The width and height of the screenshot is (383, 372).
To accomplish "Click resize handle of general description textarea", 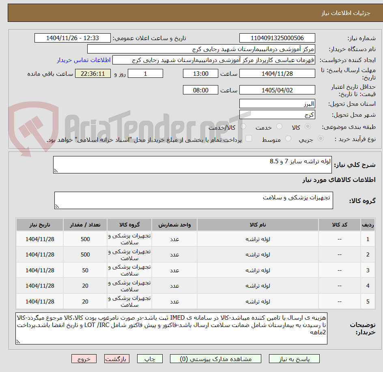I will [56, 171].
